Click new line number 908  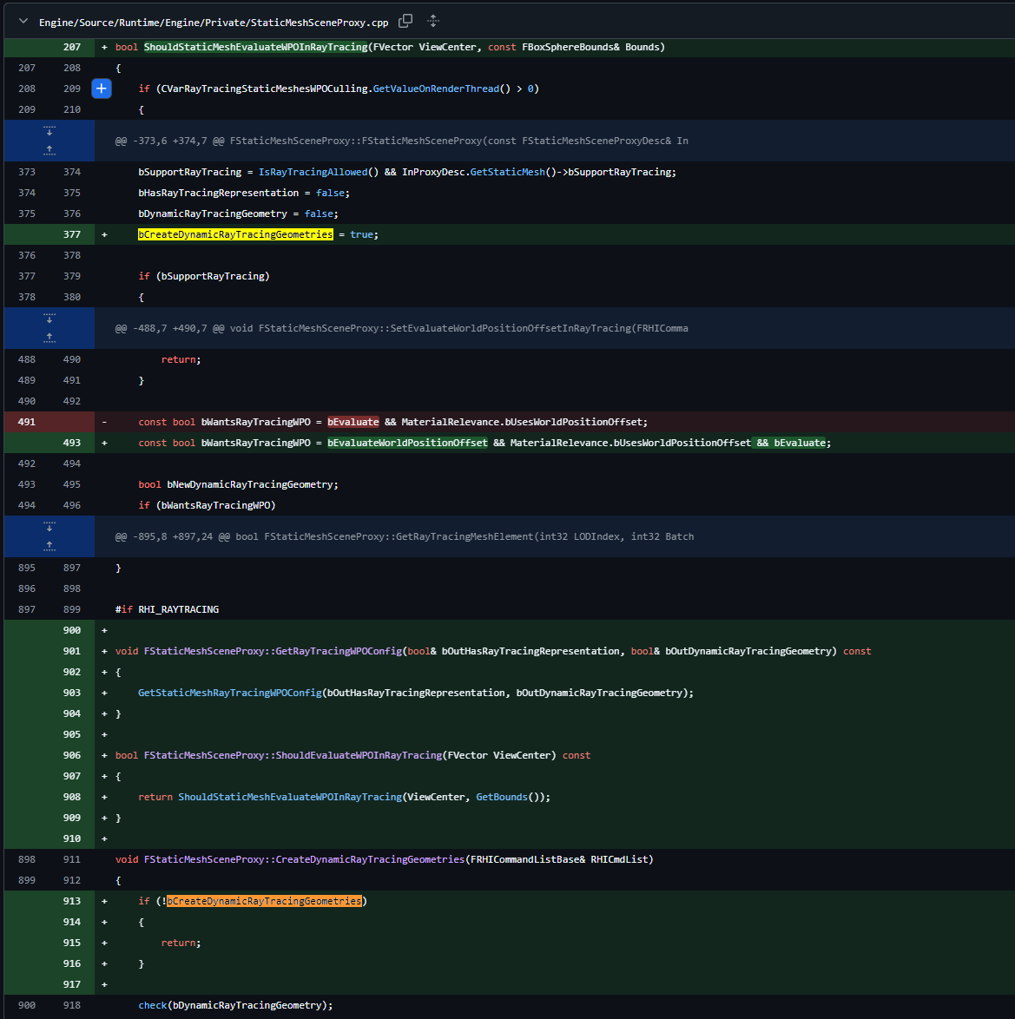coord(72,797)
